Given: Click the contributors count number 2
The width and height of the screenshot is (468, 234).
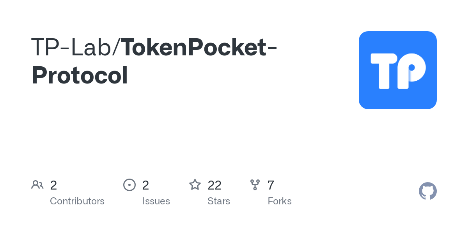Looking at the screenshot, I should click(x=53, y=185).
